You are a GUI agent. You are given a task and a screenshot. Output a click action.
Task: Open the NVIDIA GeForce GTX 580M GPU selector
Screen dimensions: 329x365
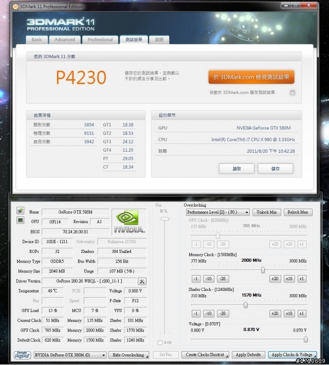coord(70,355)
